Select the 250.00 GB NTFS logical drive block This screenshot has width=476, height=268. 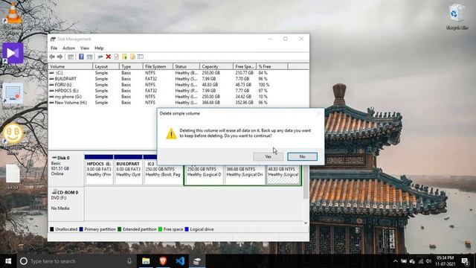coord(204,175)
